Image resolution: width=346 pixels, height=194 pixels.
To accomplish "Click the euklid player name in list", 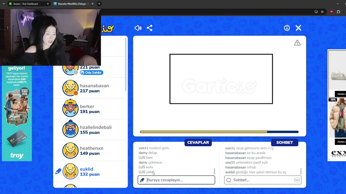I will pyautogui.click(x=86, y=169).
